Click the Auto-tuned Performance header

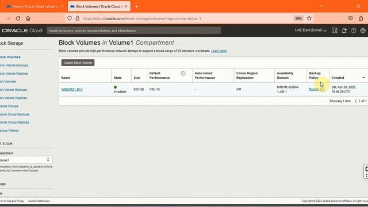205,75
